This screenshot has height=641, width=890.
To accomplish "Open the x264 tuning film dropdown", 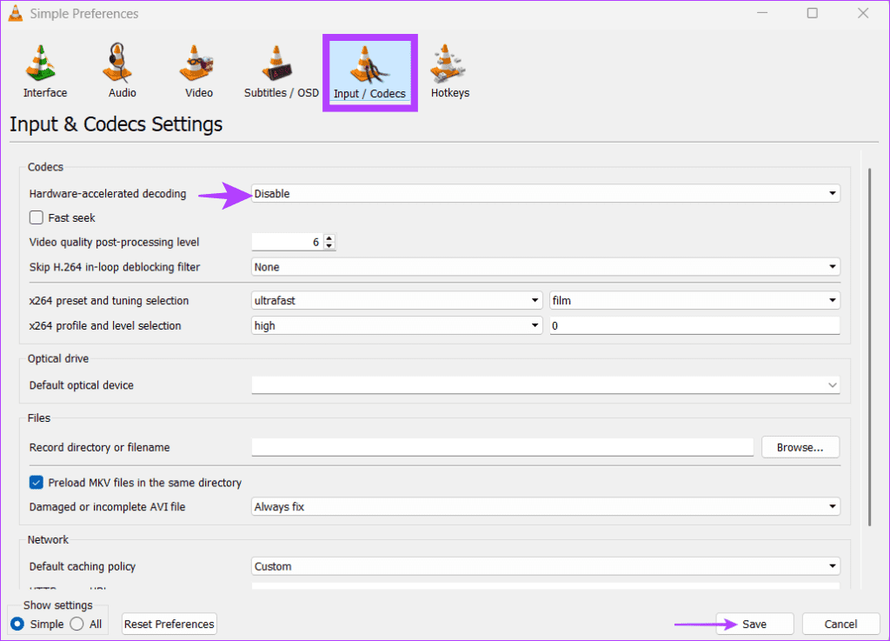I will [694, 300].
